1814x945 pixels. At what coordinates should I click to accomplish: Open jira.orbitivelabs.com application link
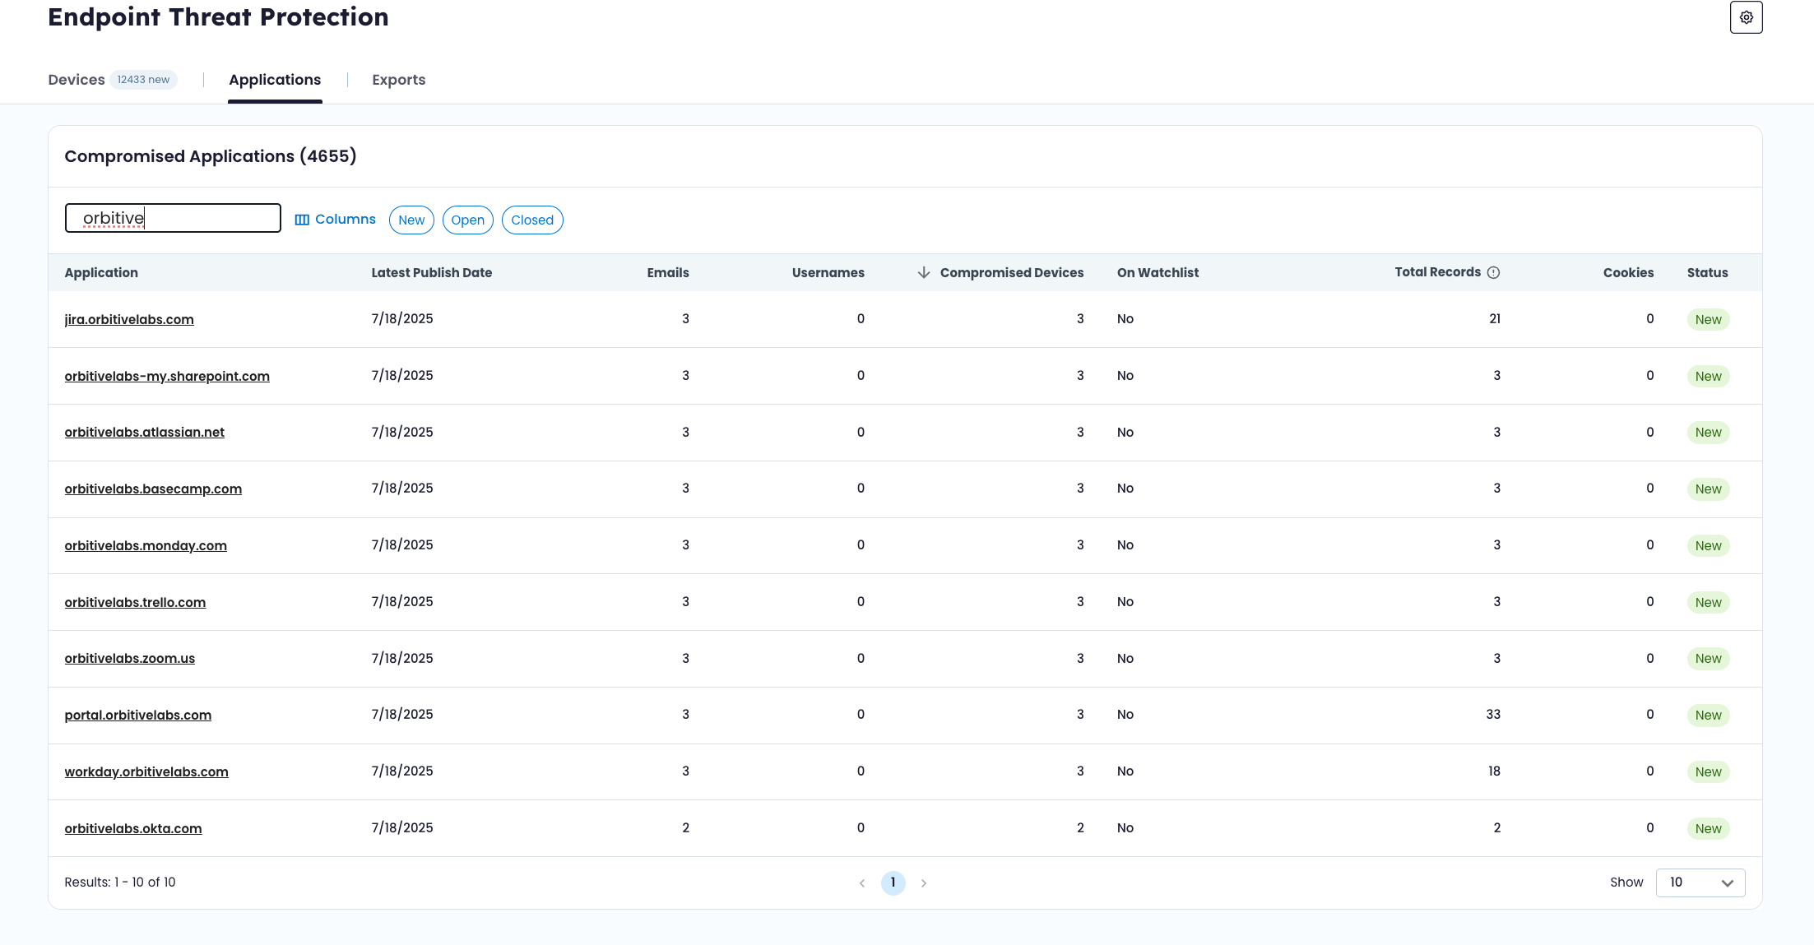[x=129, y=319]
